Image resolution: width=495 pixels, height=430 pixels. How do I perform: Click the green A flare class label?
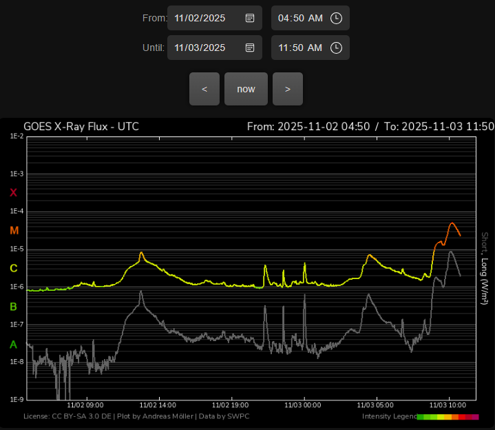tap(13, 345)
